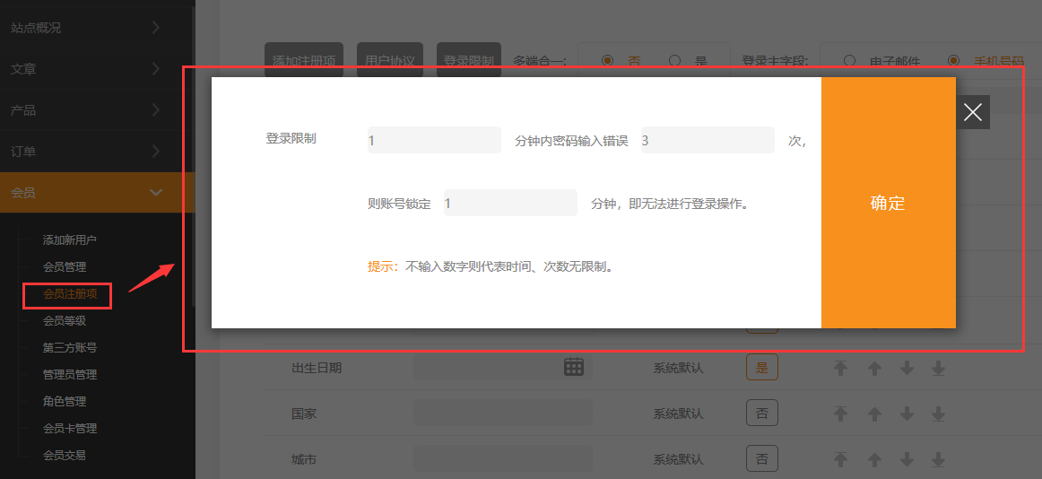Move 城市 row up one position
The image size is (1042, 479).
coord(874,460)
